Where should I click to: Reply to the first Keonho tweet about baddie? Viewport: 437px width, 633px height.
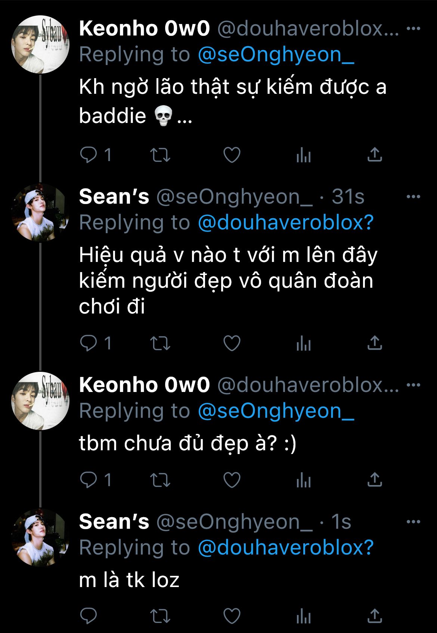(89, 155)
